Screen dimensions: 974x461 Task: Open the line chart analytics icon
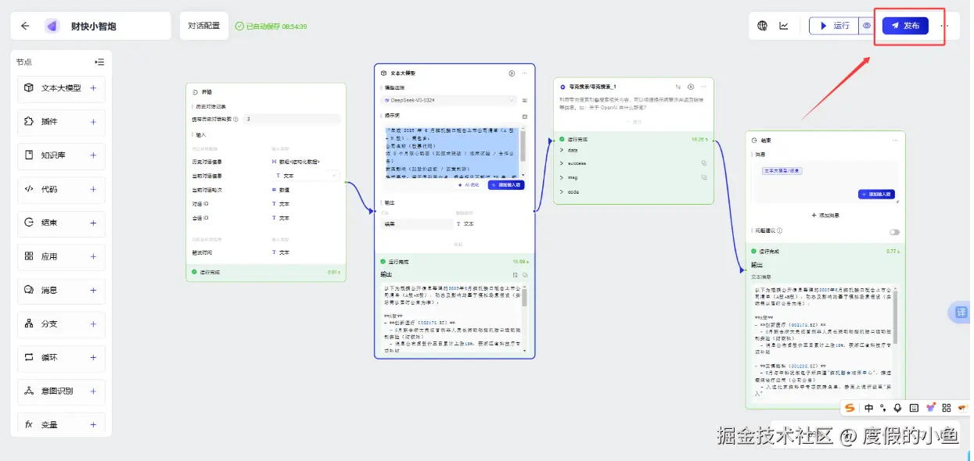[x=784, y=26]
